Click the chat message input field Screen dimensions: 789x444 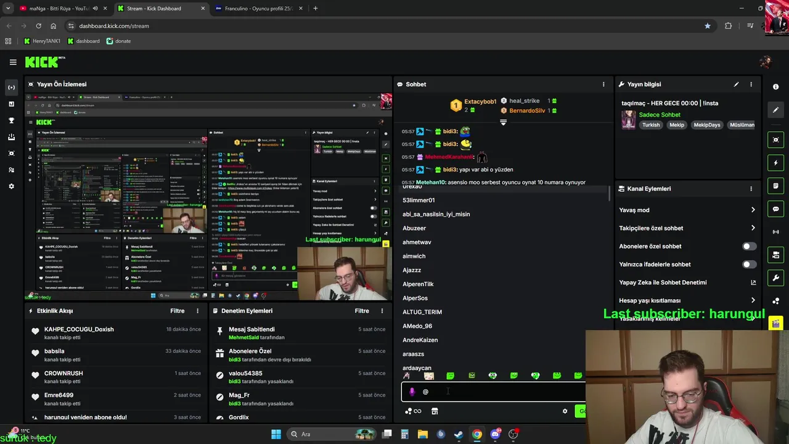click(493, 392)
